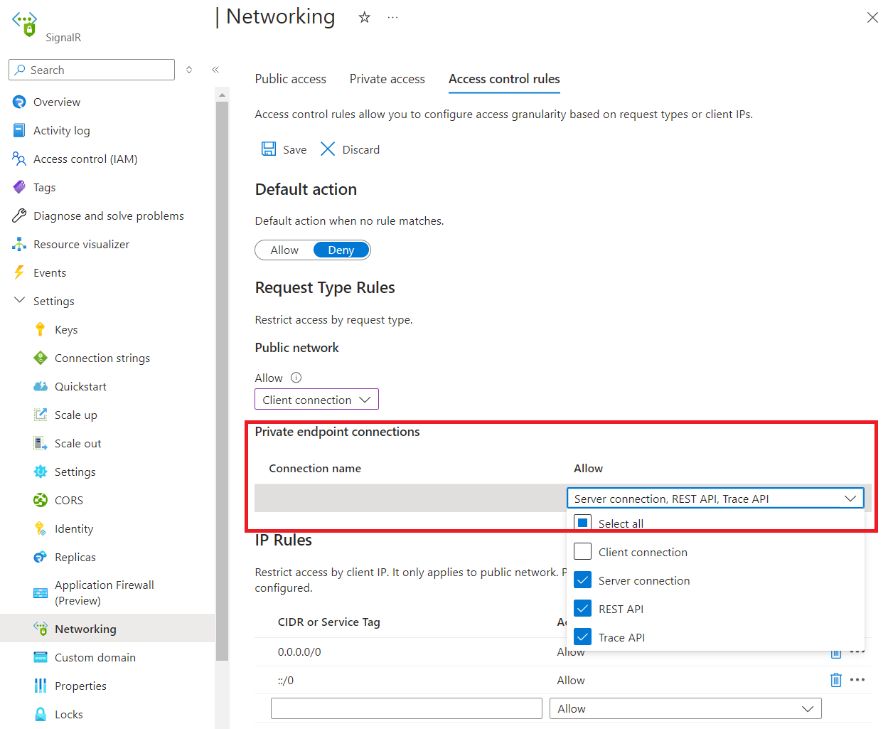Click the Events lightning bolt icon
This screenshot has width=883, height=729.
(19, 272)
